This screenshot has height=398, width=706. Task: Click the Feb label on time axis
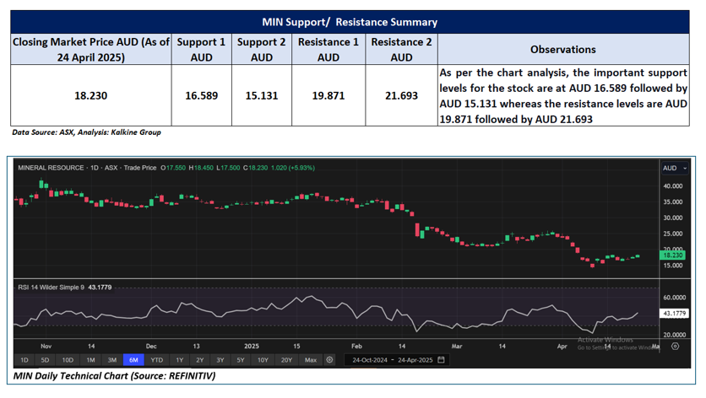(356, 347)
